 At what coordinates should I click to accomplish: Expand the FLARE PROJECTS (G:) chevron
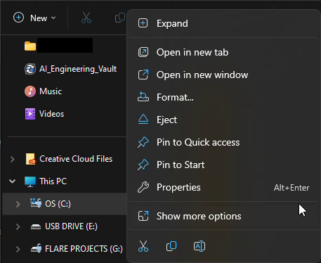click(x=18, y=249)
